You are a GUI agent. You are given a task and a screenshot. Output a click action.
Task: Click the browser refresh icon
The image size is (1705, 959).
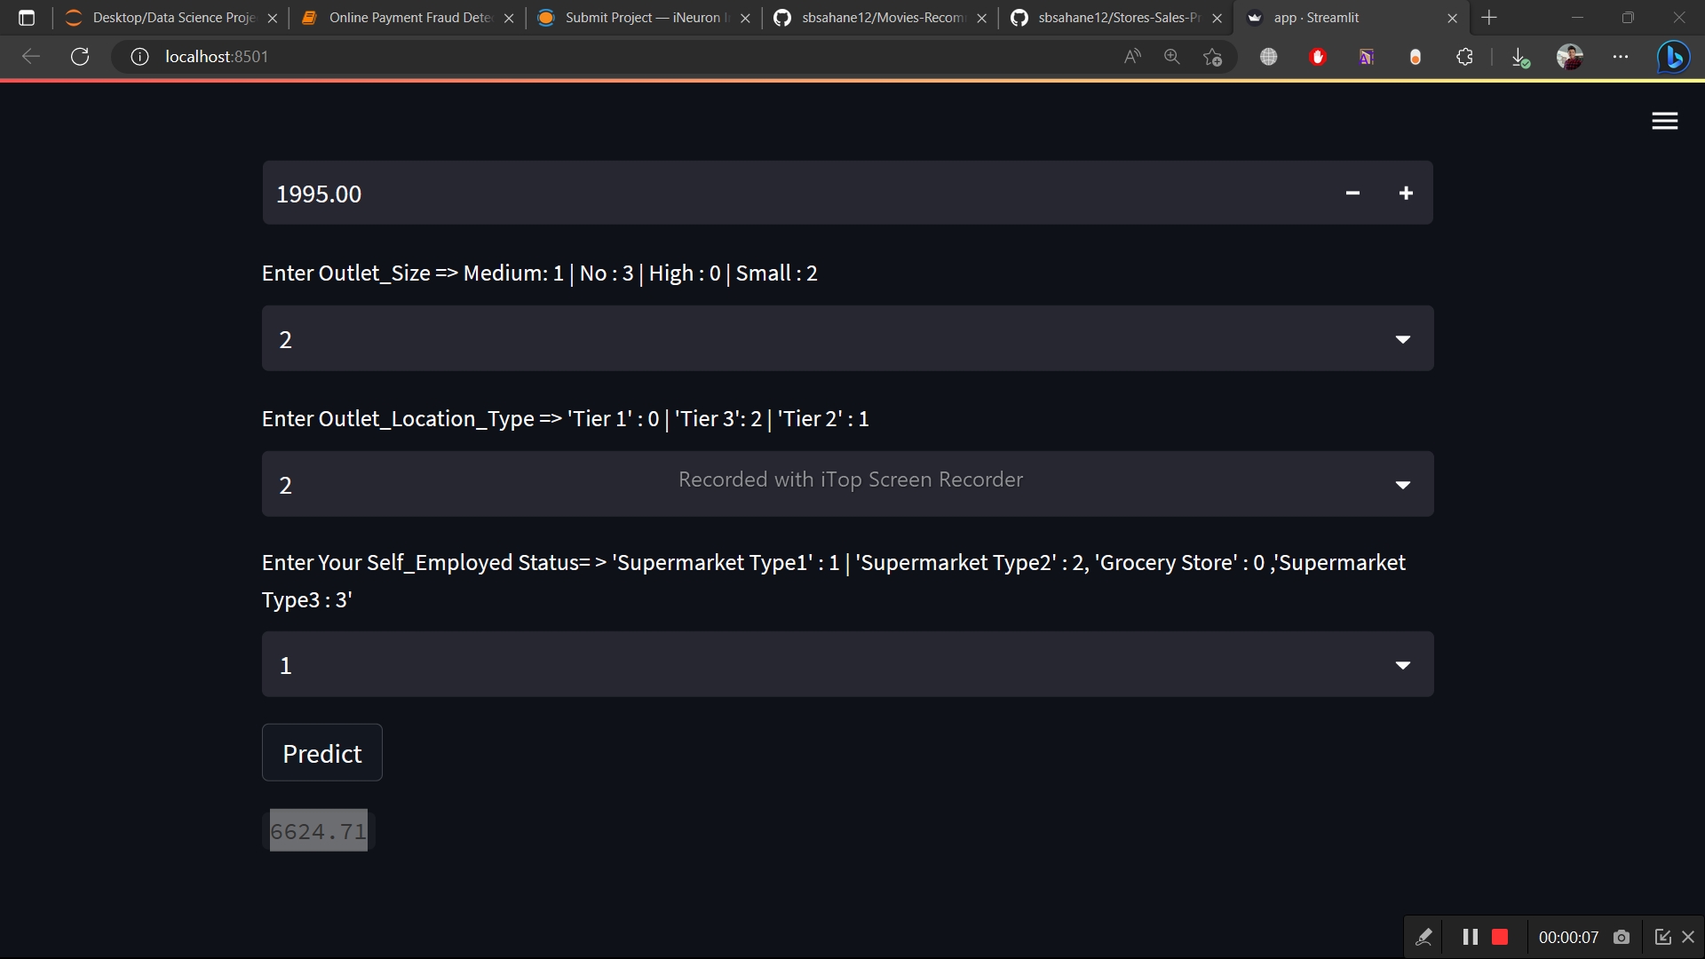[x=80, y=57]
